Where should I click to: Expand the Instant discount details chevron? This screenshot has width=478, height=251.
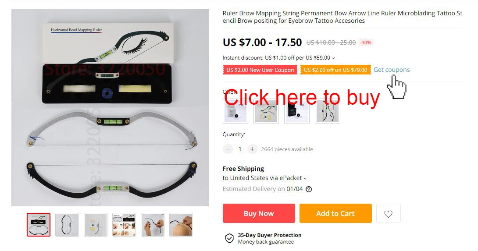tap(333, 58)
